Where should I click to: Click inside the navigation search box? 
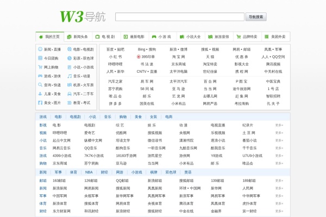[180, 17]
